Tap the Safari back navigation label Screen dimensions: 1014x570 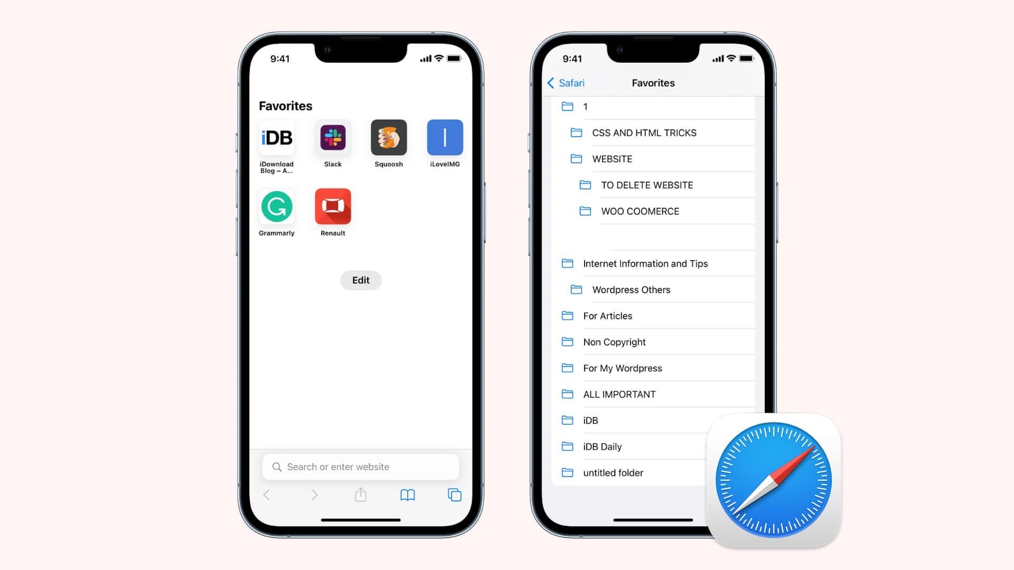click(x=571, y=83)
